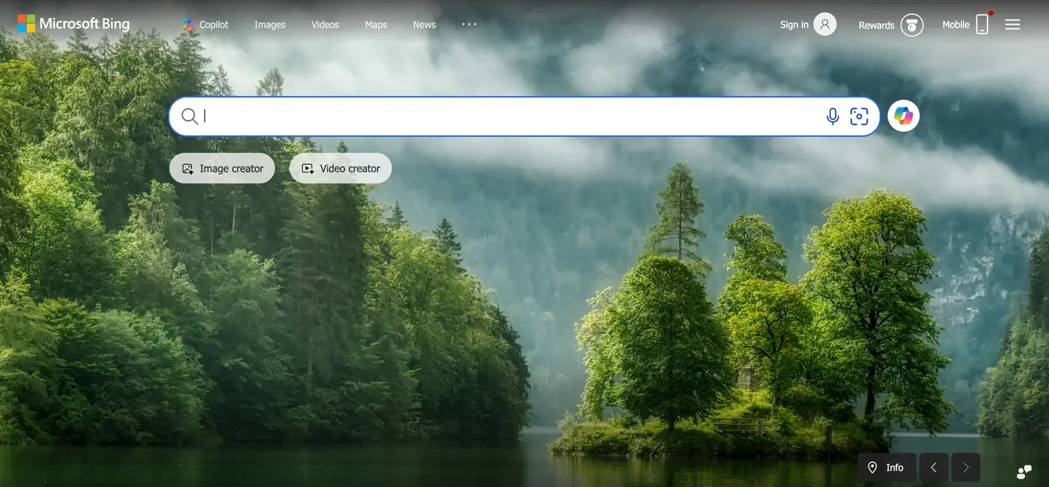This screenshot has height=487, width=1049.
Task: Launch Copilot chat via the colorful Copilot icon
Action: tap(903, 115)
